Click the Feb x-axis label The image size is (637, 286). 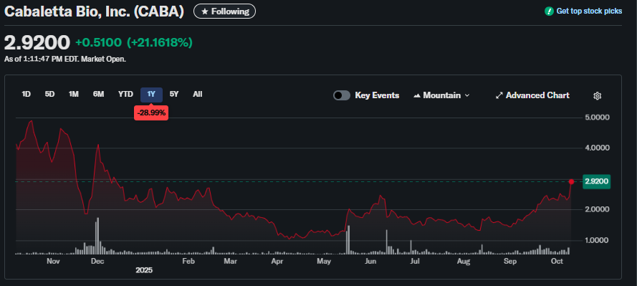pyautogui.click(x=188, y=262)
